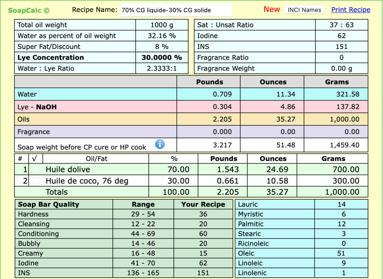
Task: Tick the checkbox for Huile dolive
Action: coord(36,170)
